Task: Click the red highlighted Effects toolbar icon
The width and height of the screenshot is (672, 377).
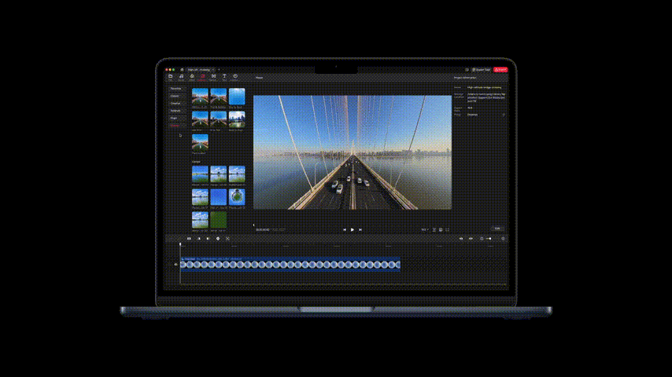Action: click(x=203, y=77)
